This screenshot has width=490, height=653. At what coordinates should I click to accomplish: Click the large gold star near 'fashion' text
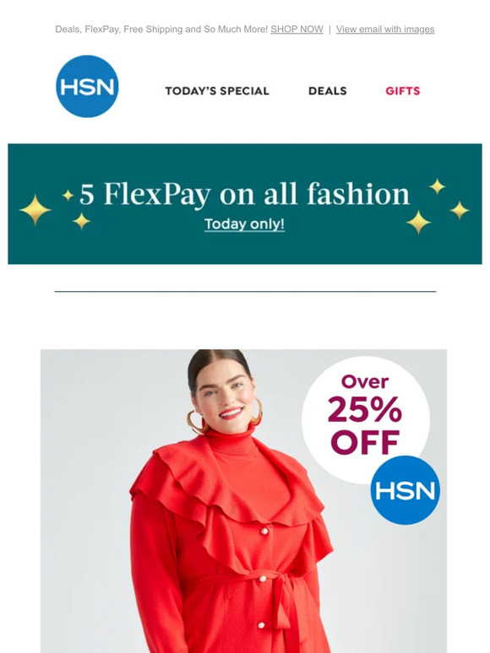(418, 223)
